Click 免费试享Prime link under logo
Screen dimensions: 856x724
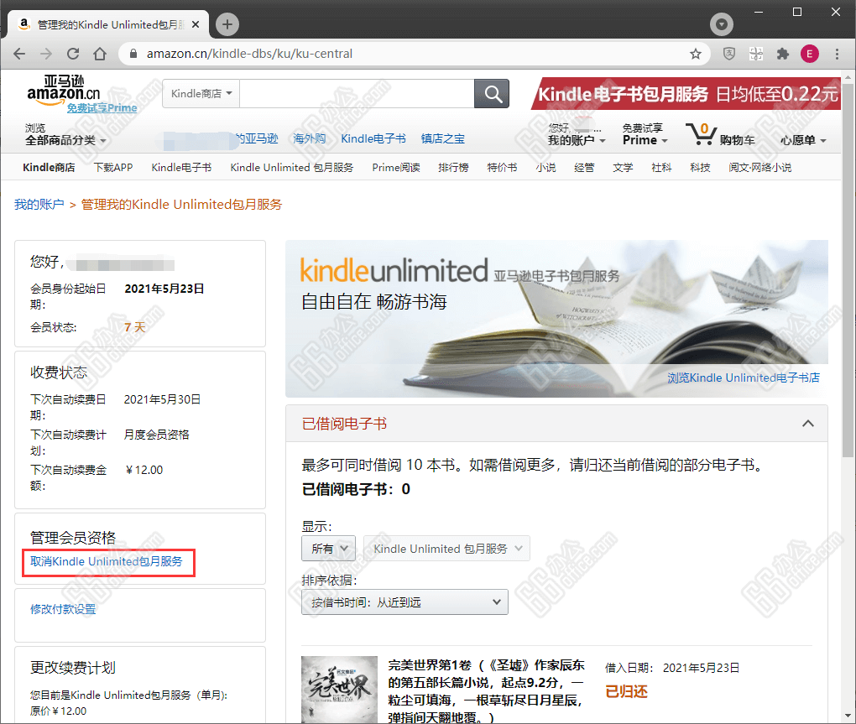(x=102, y=108)
